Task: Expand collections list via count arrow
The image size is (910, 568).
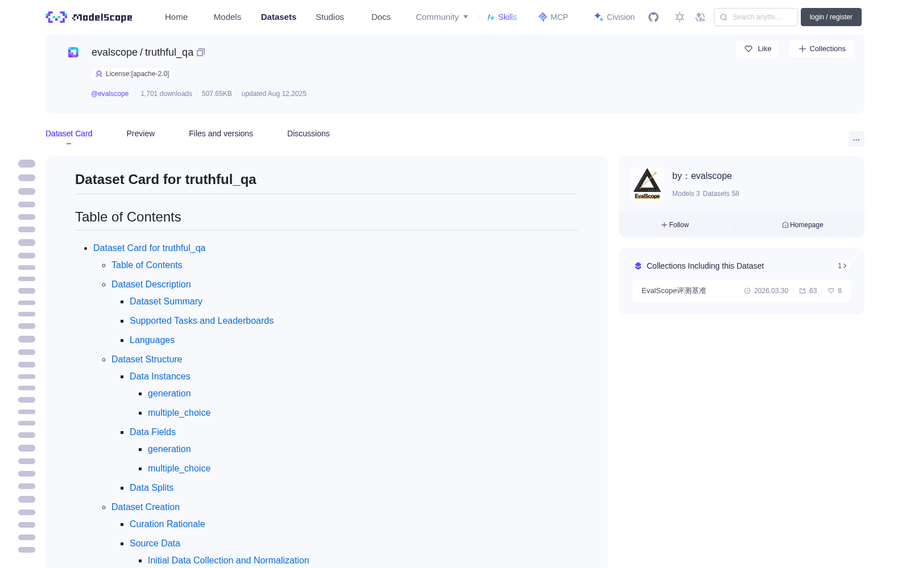Action: 842,266
